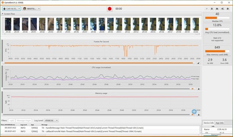This screenshot has height=137, width=233.
Task: Select the 29:44 screen flow thumbnail
Action: click(59, 24)
